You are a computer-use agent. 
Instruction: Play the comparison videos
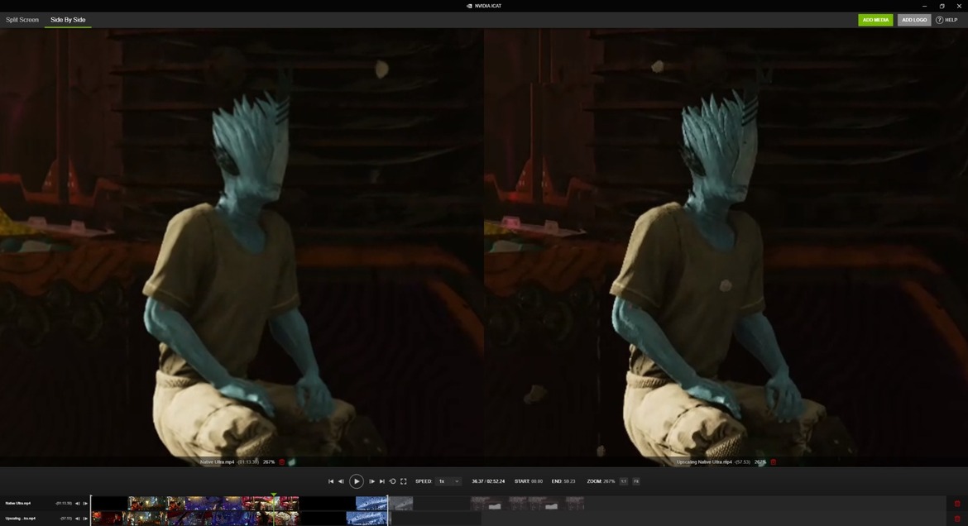pos(357,481)
